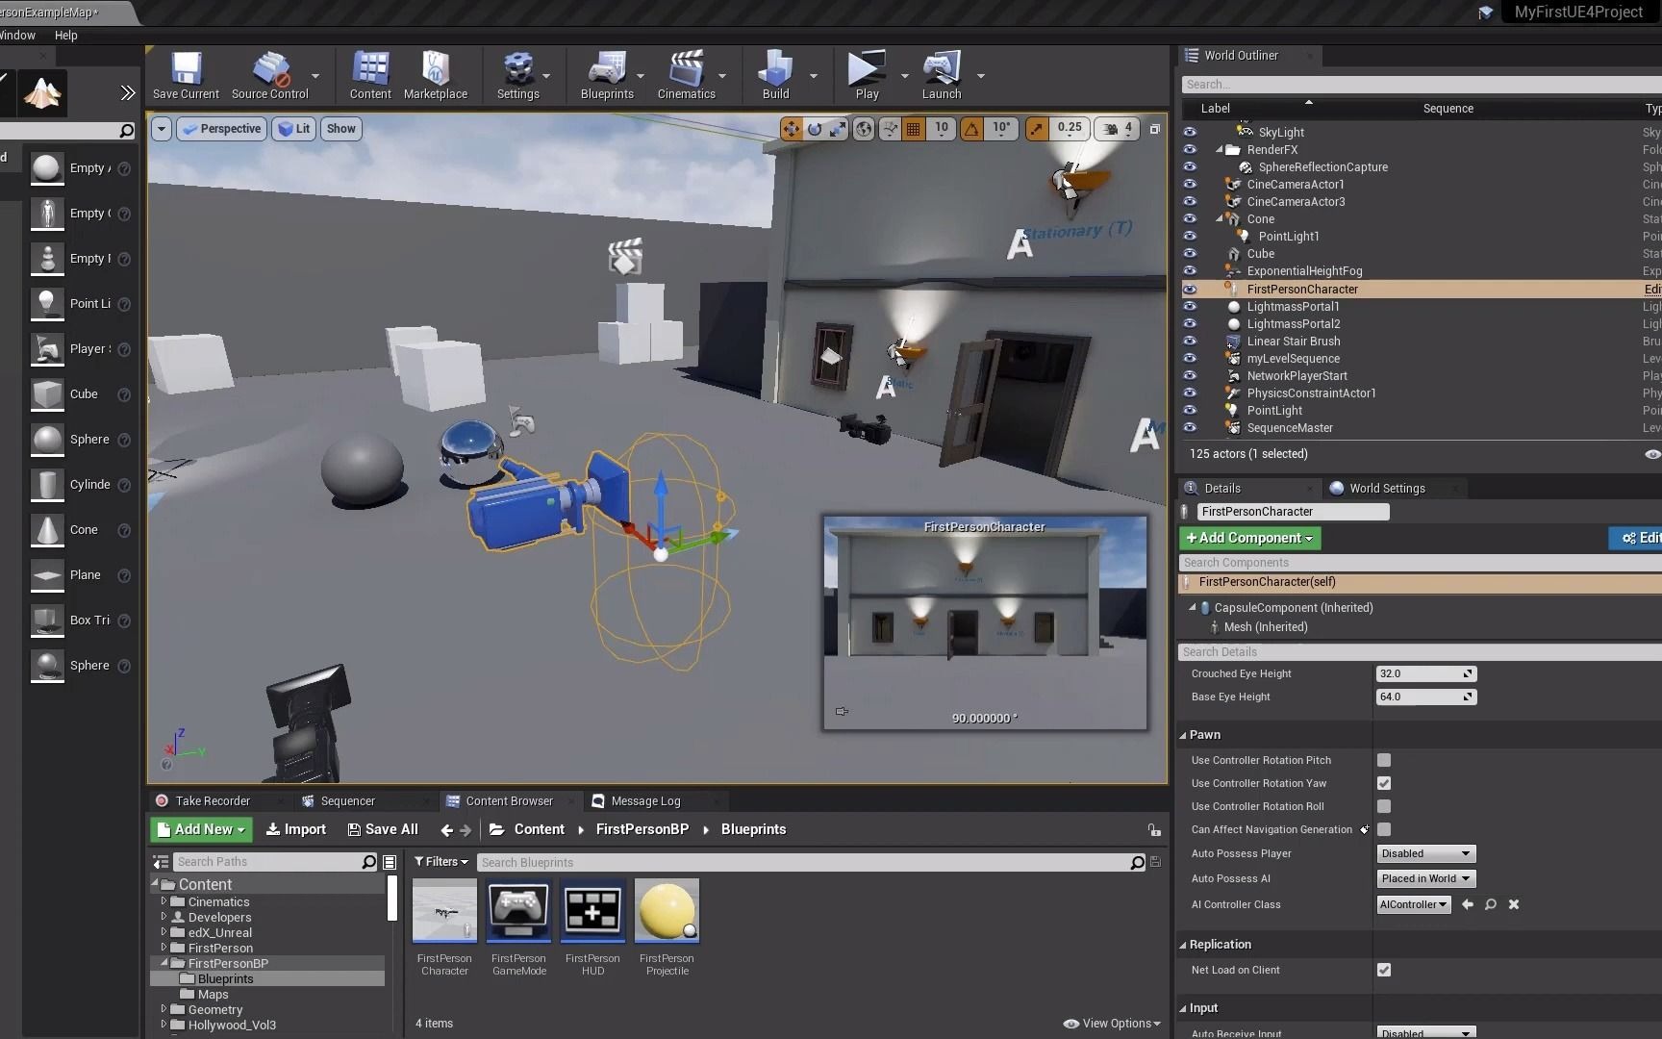
Task: Disable Net Load on Client checkbox
Action: (x=1384, y=970)
